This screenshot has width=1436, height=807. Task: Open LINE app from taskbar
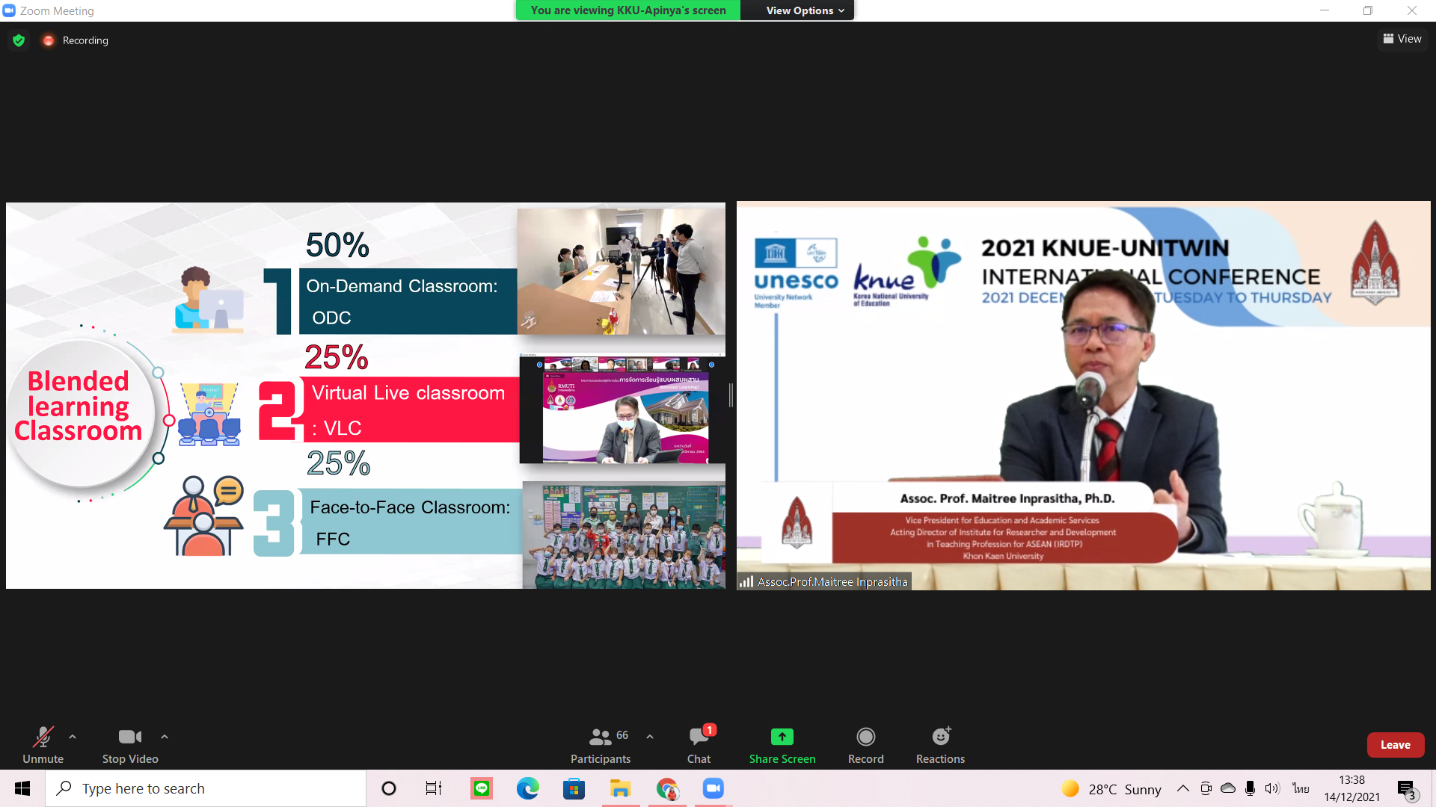[482, 788]
